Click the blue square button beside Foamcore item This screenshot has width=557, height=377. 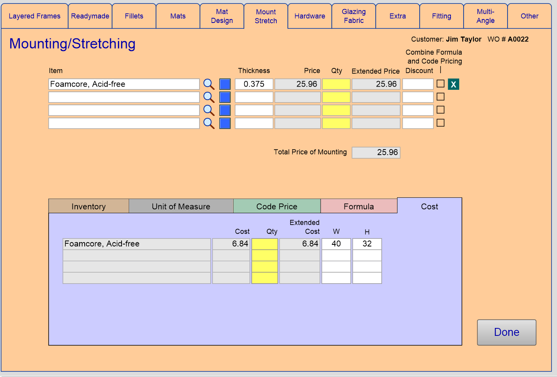point(225,84)
